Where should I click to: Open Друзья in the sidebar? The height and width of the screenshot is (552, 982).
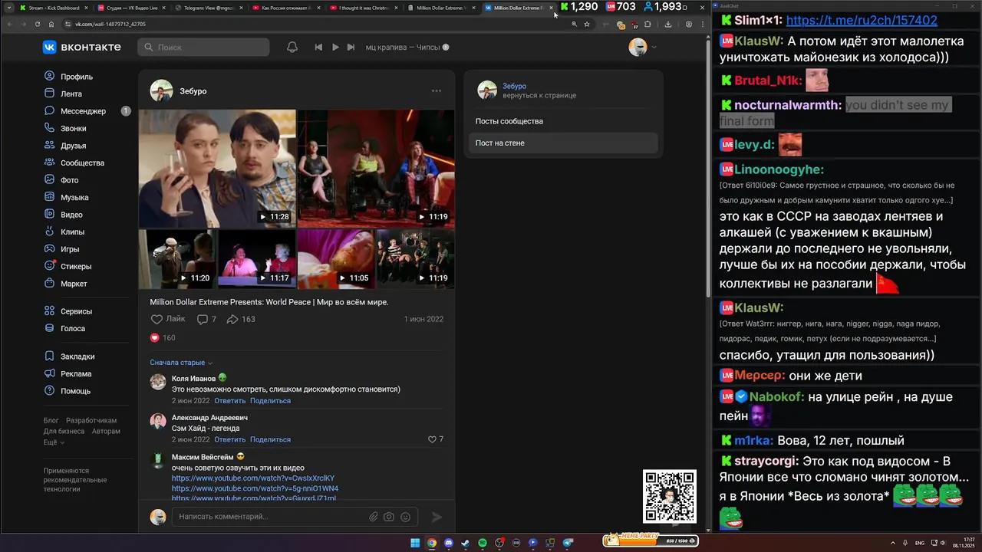click(x=65, y=146)
